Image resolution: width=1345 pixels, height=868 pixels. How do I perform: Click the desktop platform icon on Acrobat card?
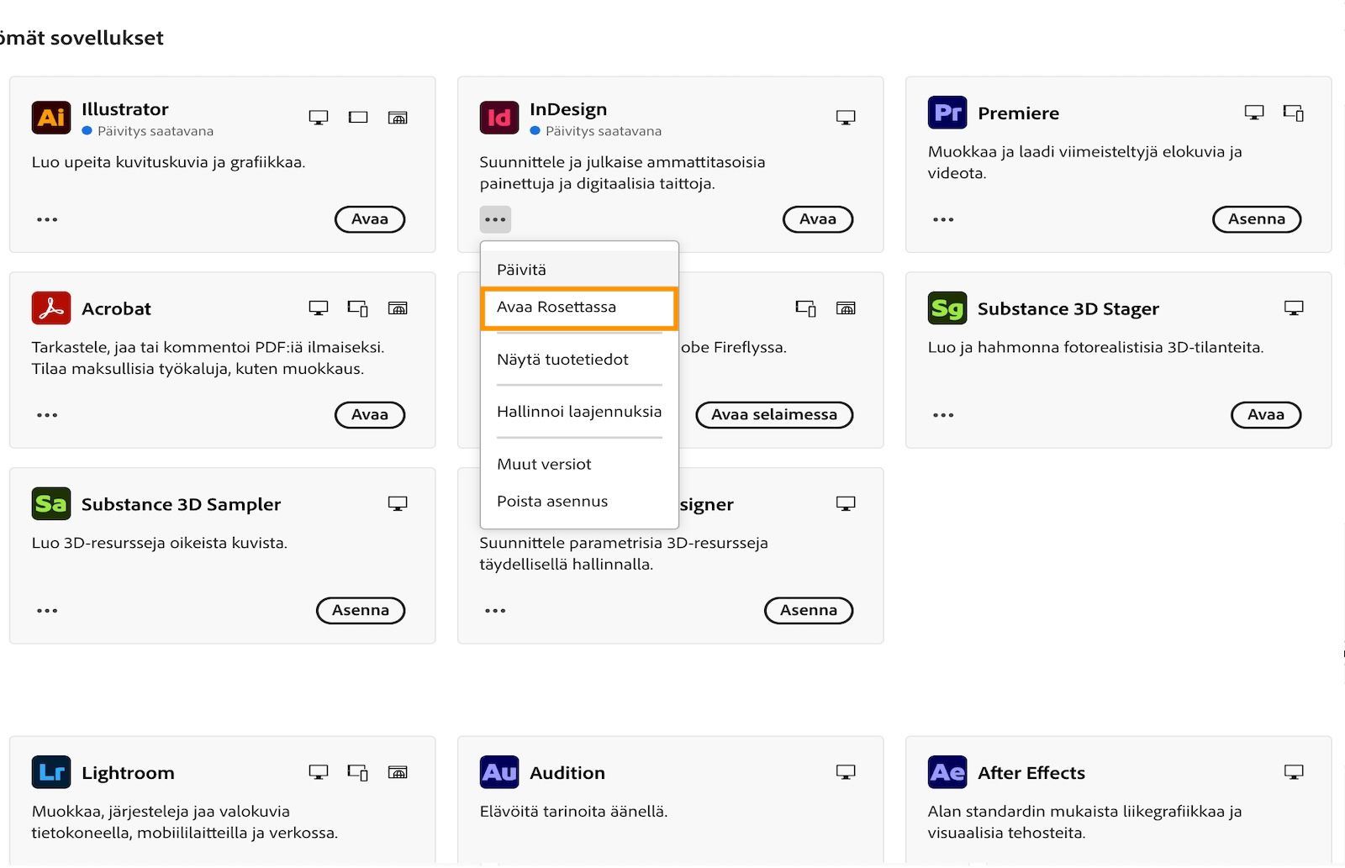point(319,308)
